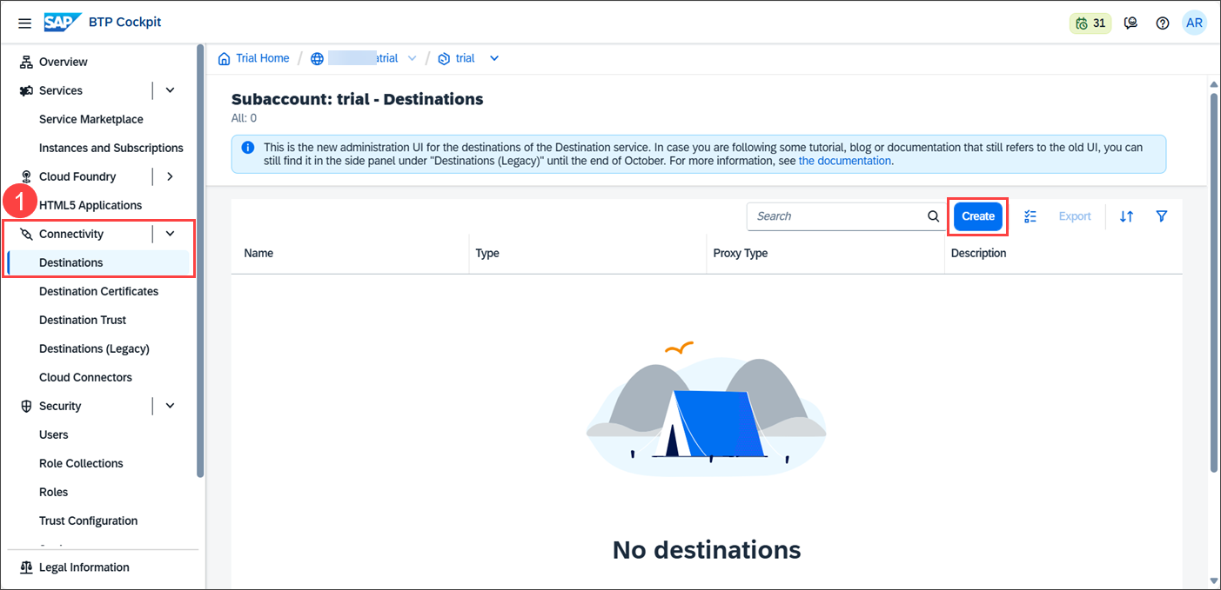
Task: Collapse the Services section chevron
Action: [x=171, y=90]
